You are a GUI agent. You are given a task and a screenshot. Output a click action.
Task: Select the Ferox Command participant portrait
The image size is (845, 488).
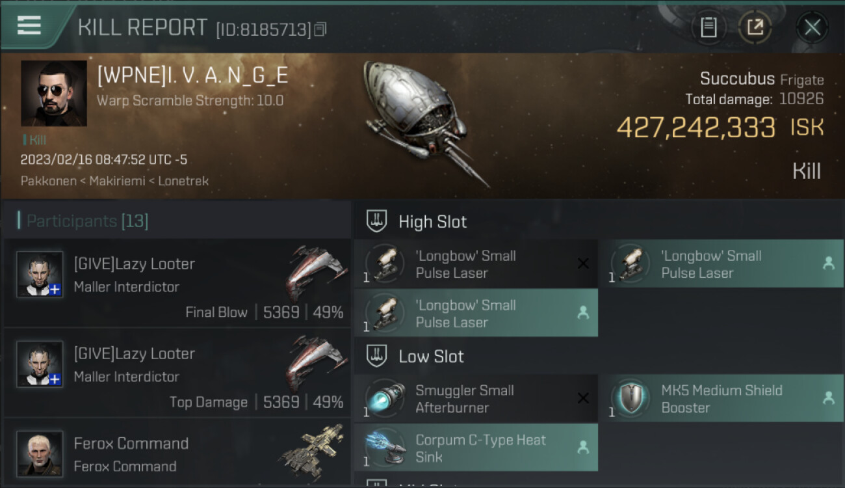pos(40,453)
